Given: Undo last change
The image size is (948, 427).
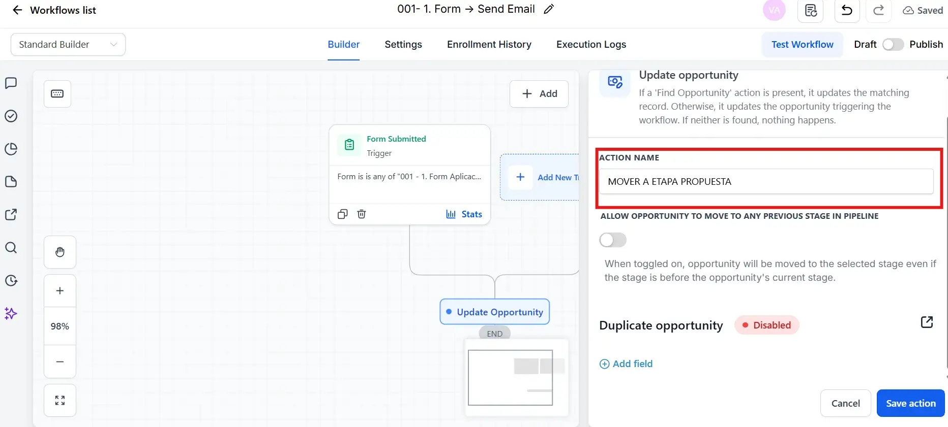Looking at the screenshot, I should 847,10.
